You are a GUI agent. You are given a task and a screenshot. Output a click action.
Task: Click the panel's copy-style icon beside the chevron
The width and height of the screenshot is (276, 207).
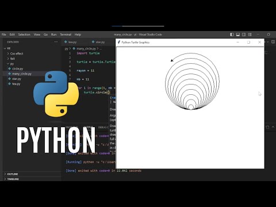pyautogui.click(x=267, y=127)
